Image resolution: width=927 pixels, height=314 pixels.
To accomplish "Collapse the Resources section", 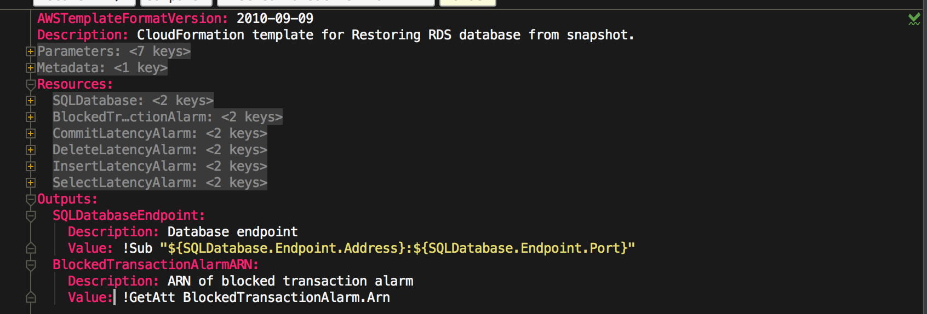I will tap(31, 85).
